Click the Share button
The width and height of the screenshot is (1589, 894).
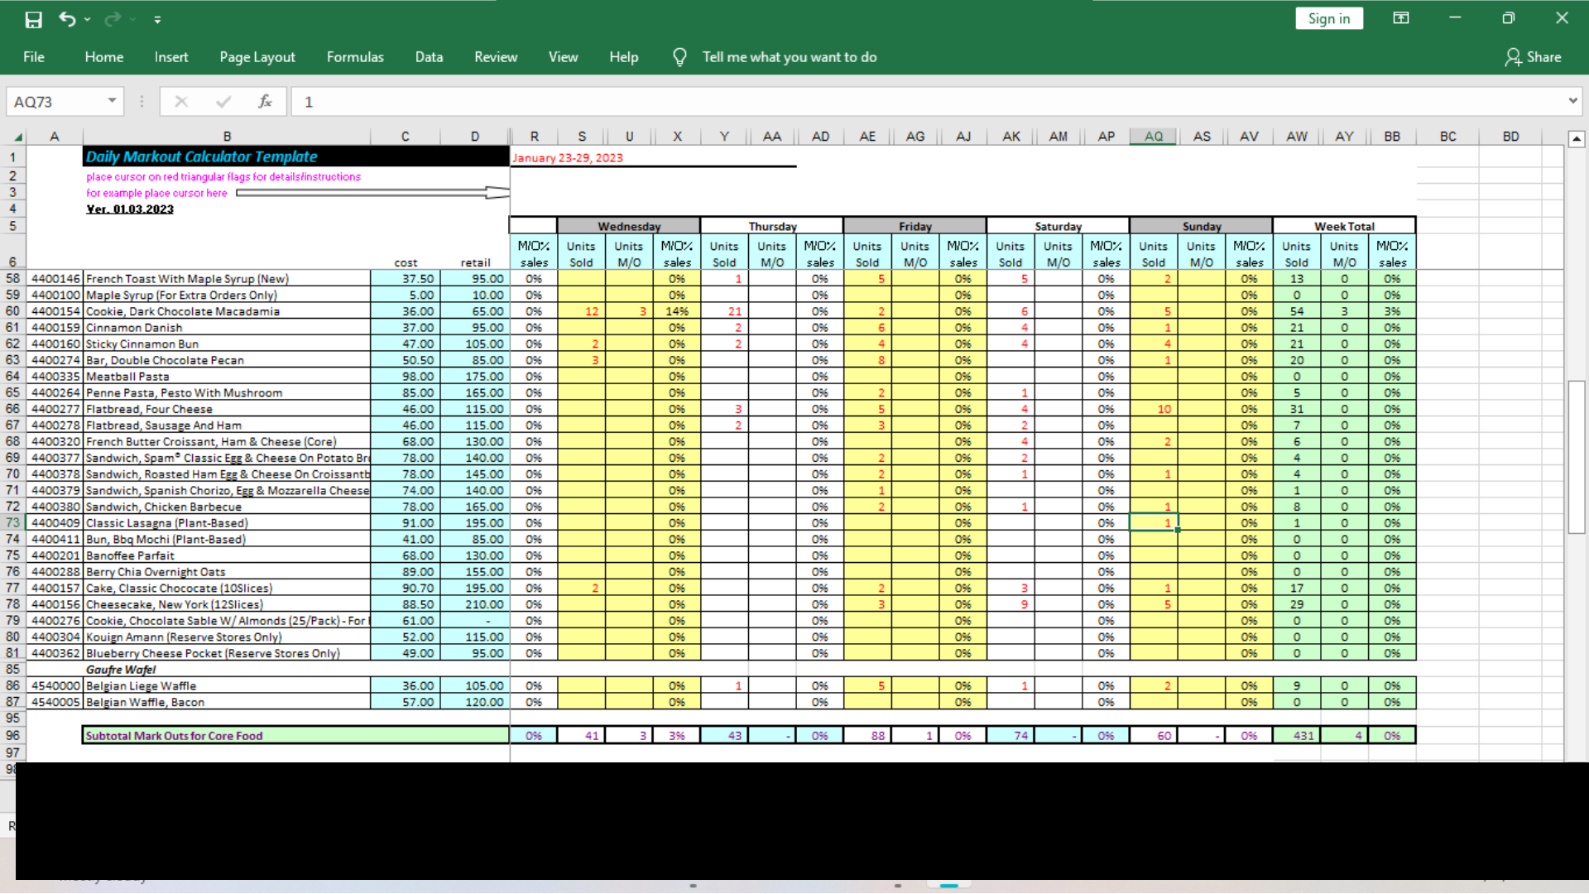pyautogui.click(x=1533, y=57)
